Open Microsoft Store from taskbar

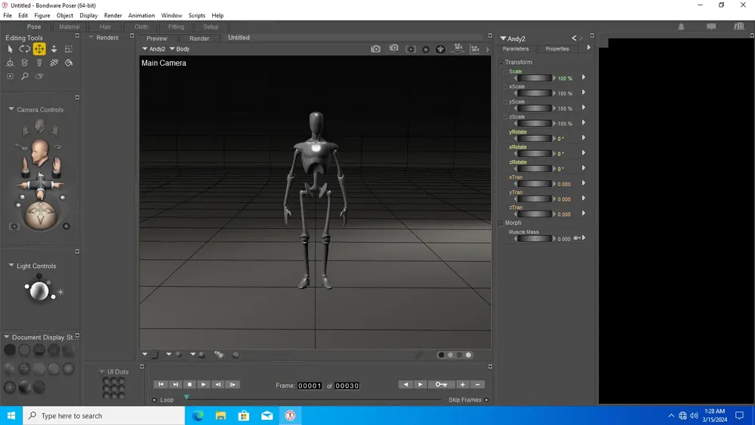point(244,415)
